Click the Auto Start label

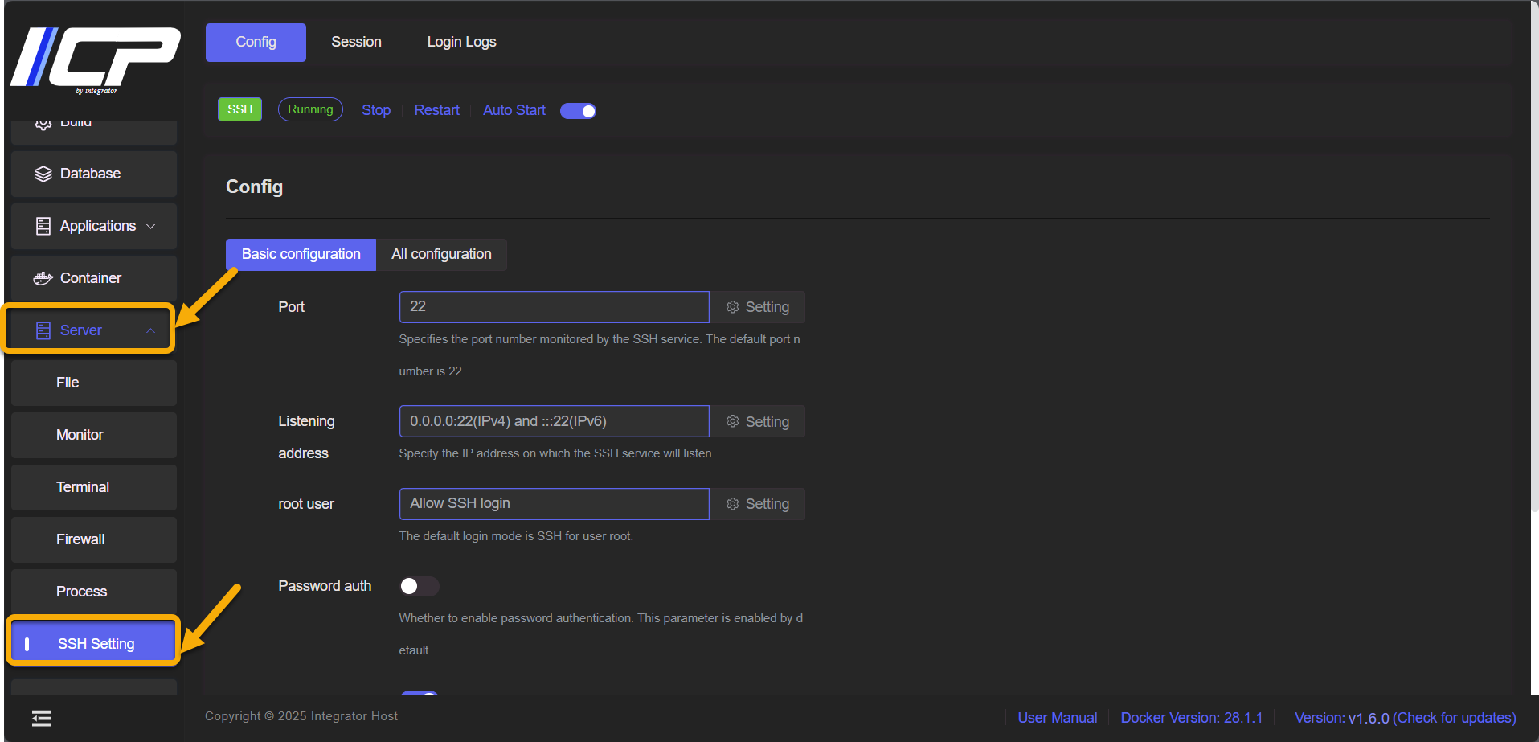coord(514,110)
